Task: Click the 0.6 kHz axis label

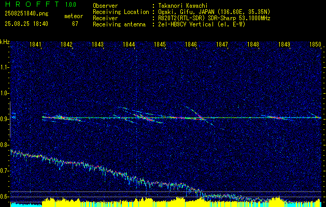Action: (x=4, y=197)
